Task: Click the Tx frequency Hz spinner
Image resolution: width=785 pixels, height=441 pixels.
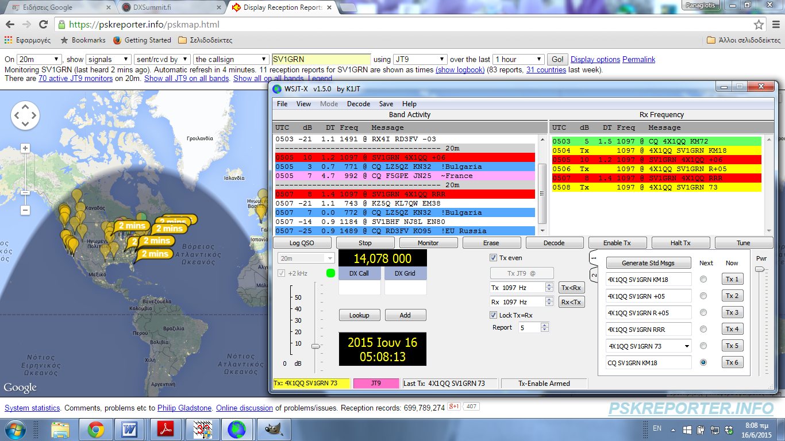Action: point(549,287)
